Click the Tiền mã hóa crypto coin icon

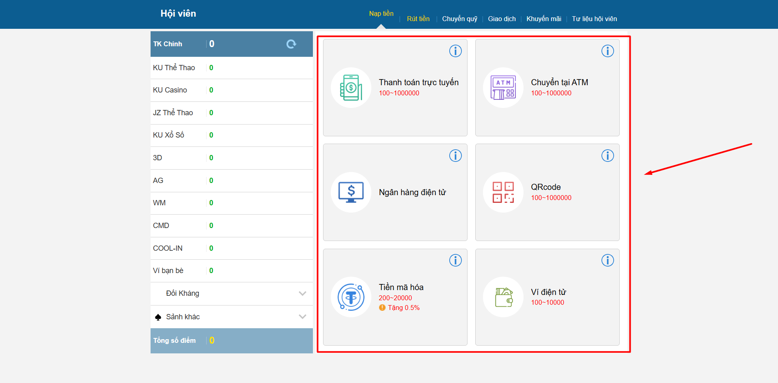351,297
